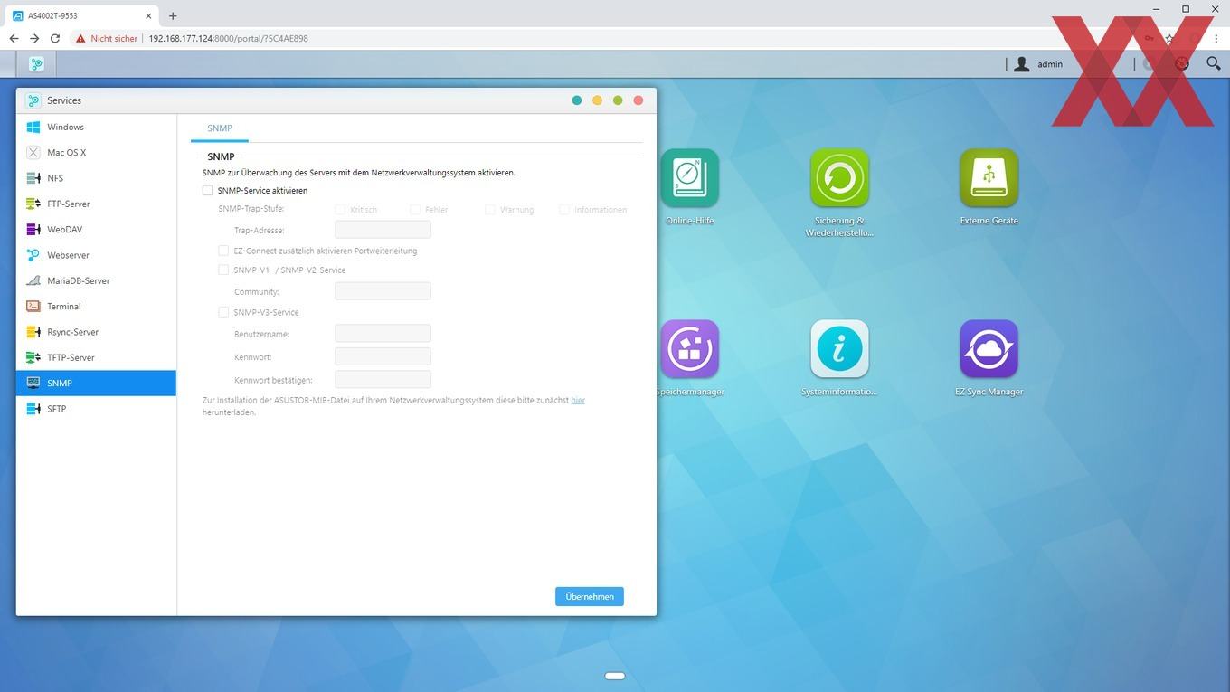Toggle SNMP-V1- / SNMP-V2-Service checkbox
The height and width of the screenshot is (692, 1230).
coord(223,270)
